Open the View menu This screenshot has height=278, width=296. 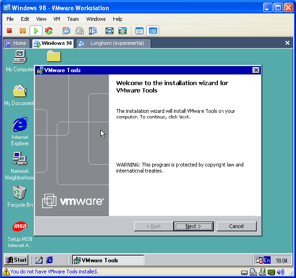coord(41,19)
